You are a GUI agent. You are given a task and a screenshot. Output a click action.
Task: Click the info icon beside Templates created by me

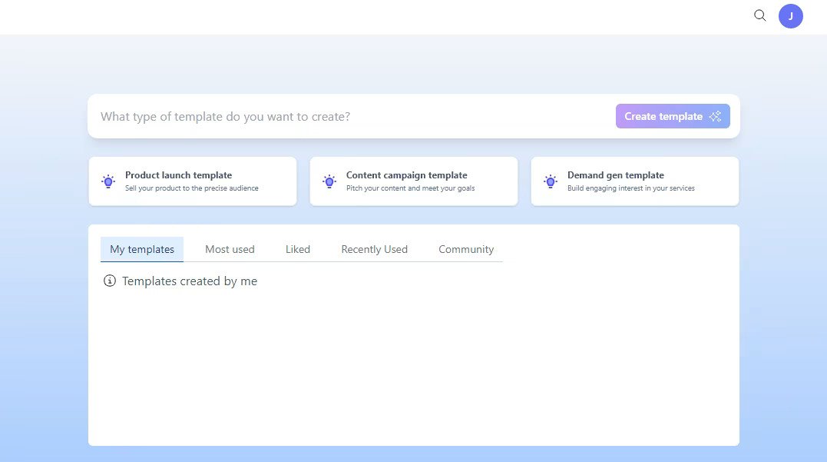(x=109, y=281)
